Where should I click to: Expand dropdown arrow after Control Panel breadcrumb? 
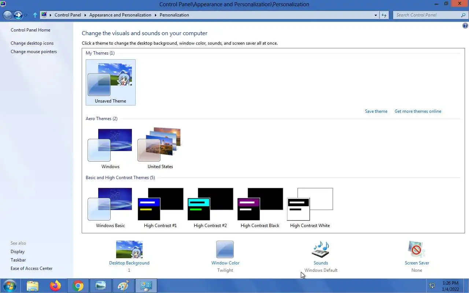coord(85,15)
